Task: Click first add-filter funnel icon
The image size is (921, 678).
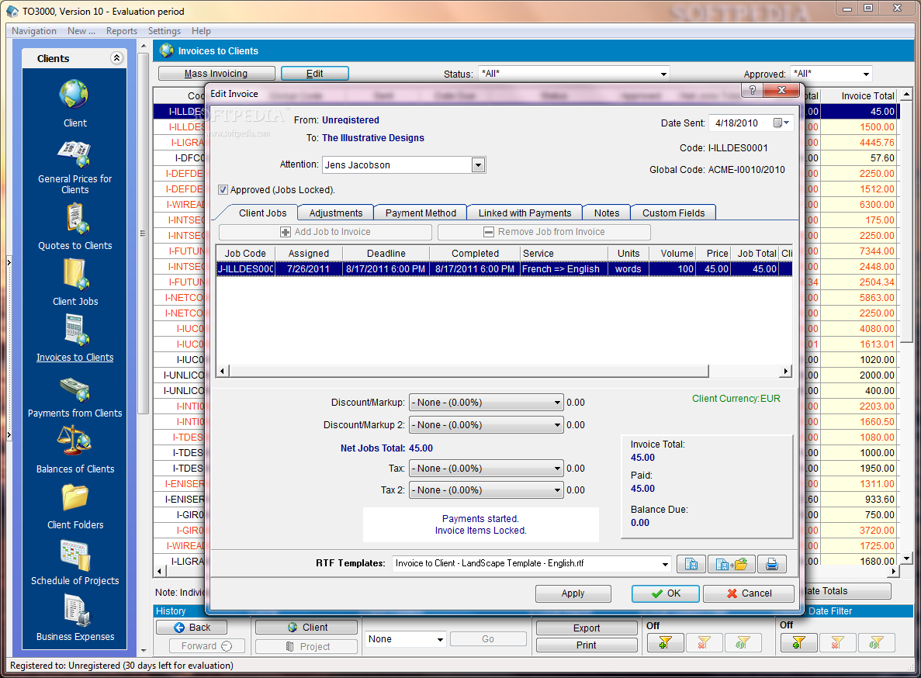Action: (x=665, y=643)
